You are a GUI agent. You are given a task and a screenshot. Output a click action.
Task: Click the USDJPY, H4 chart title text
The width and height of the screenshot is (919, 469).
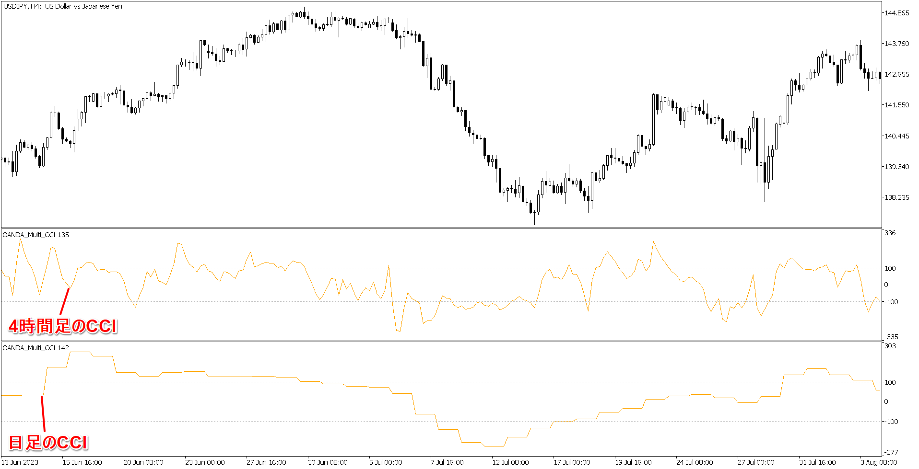(62, 6)
